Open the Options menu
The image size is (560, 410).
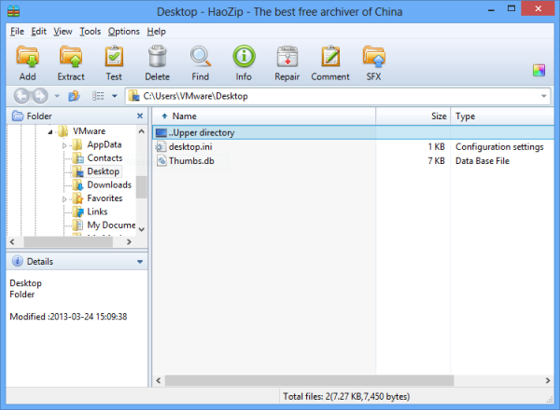[123, 32]
